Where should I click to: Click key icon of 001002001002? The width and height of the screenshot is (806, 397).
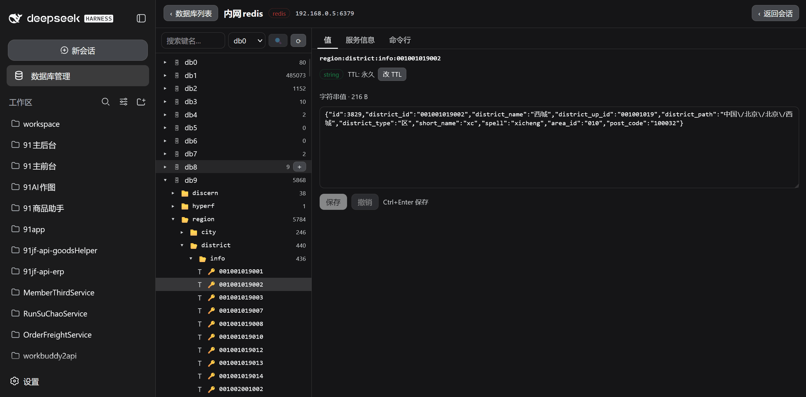pos(211,389)
